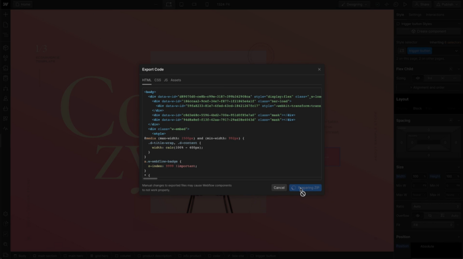Select the desktop base breakpoint

169,5
